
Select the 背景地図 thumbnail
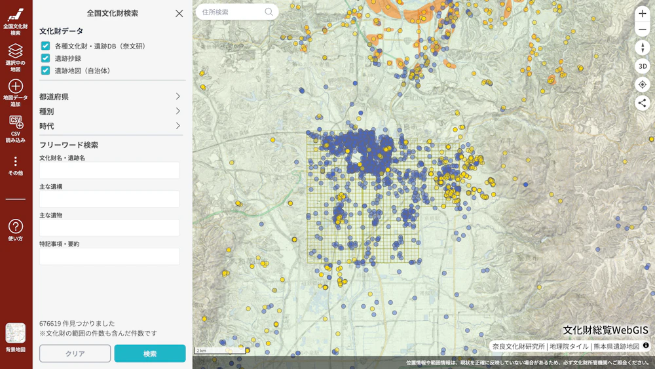[16, 334]
